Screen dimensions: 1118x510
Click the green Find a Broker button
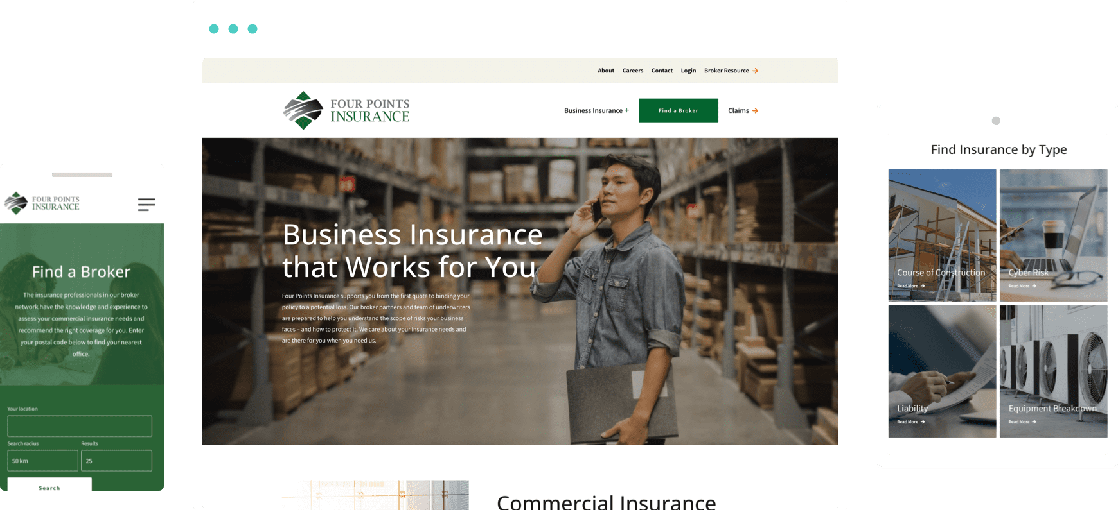[x=679, y=110]
